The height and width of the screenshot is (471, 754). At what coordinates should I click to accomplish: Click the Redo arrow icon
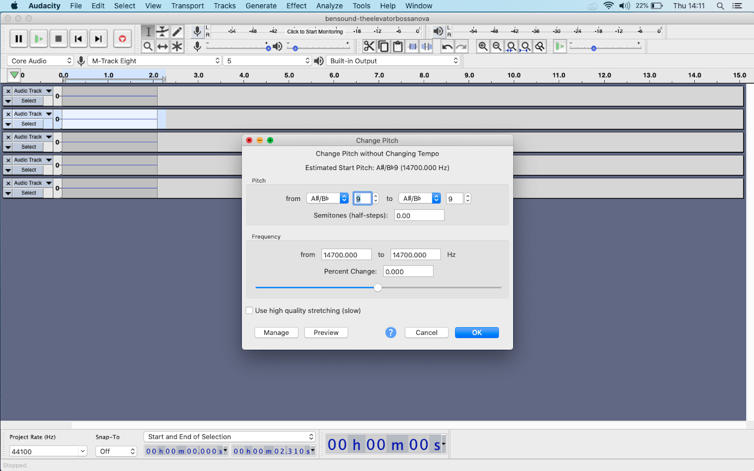pyautogui.click(x=462, y=46)
